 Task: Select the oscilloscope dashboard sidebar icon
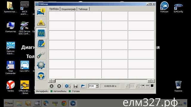pyautogui.click(x=41, y=33)
